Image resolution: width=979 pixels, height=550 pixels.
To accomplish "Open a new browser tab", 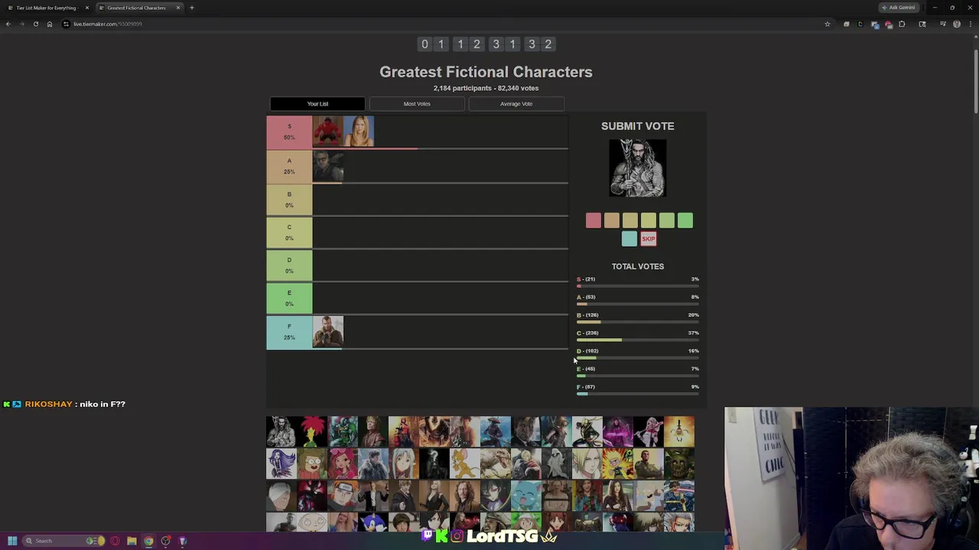I will click(192, 8).
